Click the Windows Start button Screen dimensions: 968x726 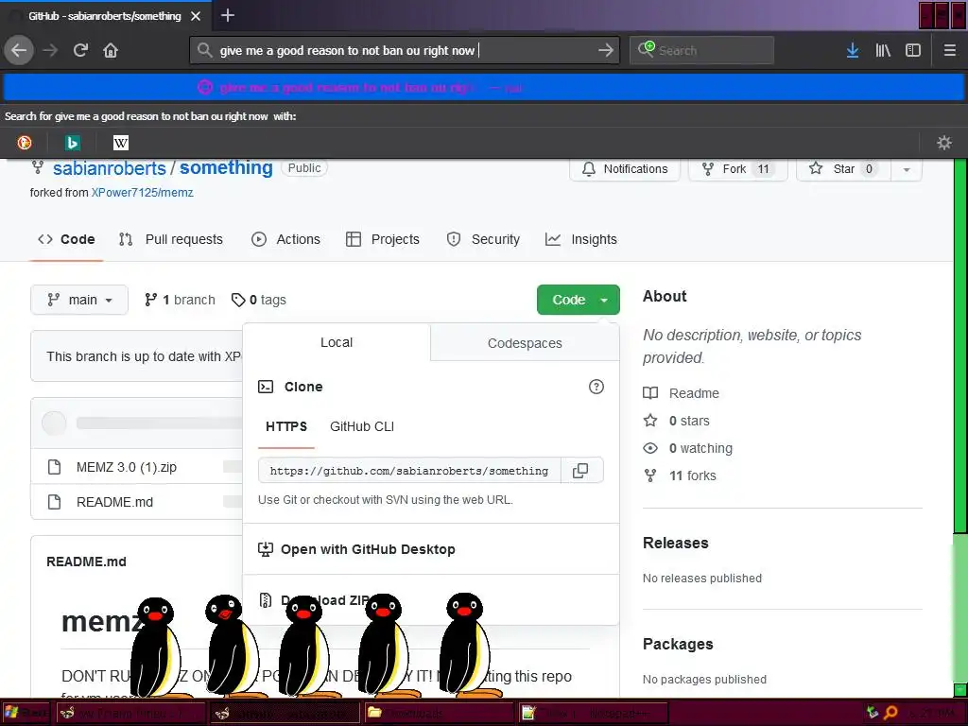point(25,713)
